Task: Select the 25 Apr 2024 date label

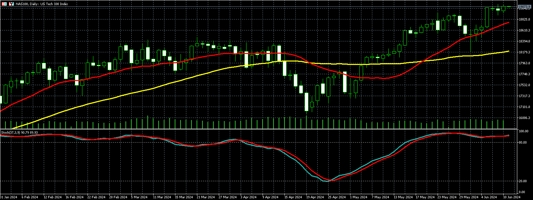Action: (335, 197)
